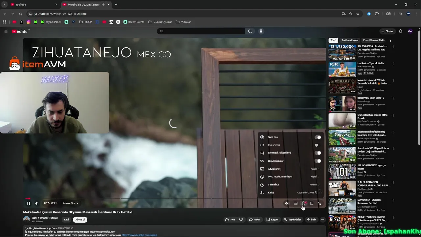Click the Katıl join button

tap(66, 220)
